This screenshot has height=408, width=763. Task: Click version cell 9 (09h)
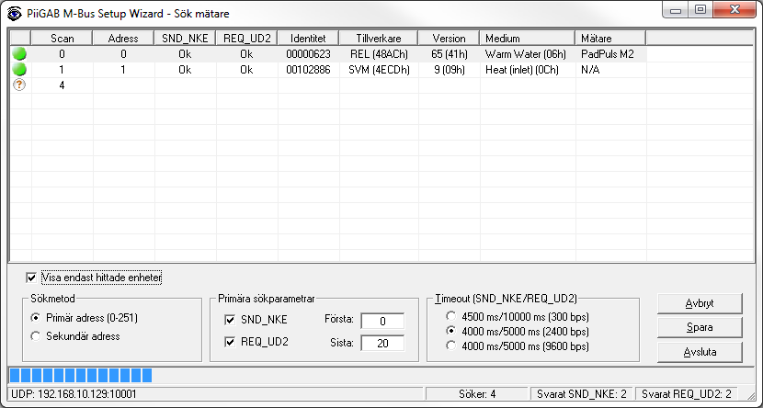click(x=450, y=70)
